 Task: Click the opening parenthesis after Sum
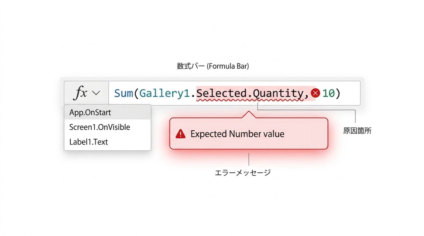point(136,93)
